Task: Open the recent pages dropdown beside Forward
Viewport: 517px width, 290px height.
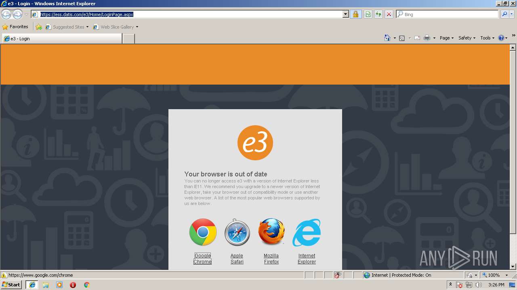Action: (x=26, y=14)
